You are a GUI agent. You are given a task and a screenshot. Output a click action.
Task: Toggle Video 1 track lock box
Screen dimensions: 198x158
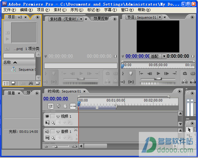tap(53, 116)
